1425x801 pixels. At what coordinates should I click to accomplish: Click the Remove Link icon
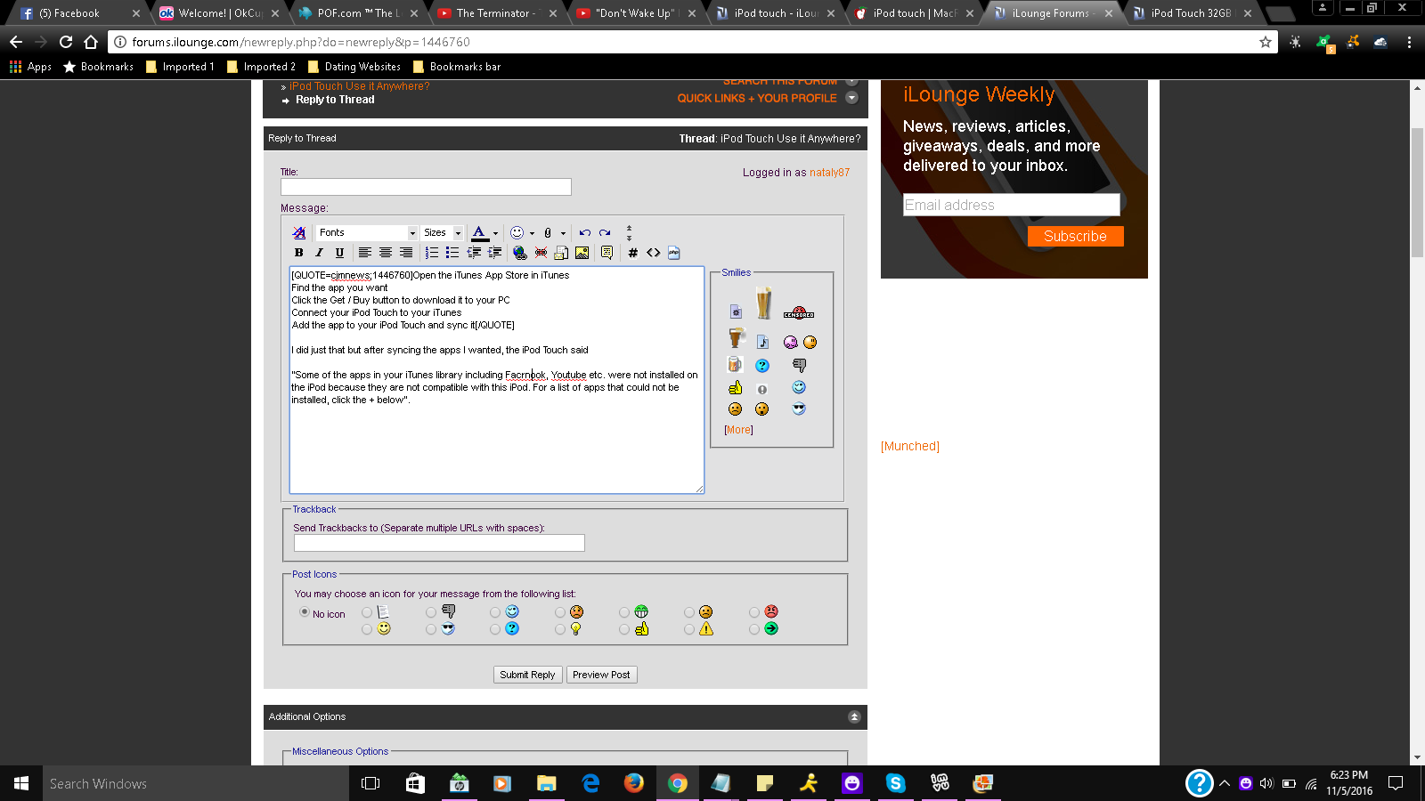pyautogui.click(x=541, y=253)
